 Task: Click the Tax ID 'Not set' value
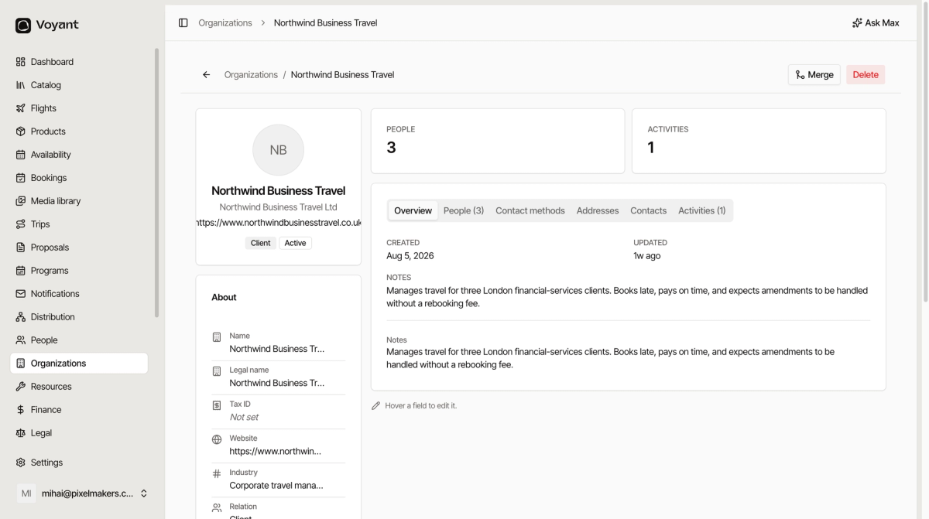click(x=244, y=417)
